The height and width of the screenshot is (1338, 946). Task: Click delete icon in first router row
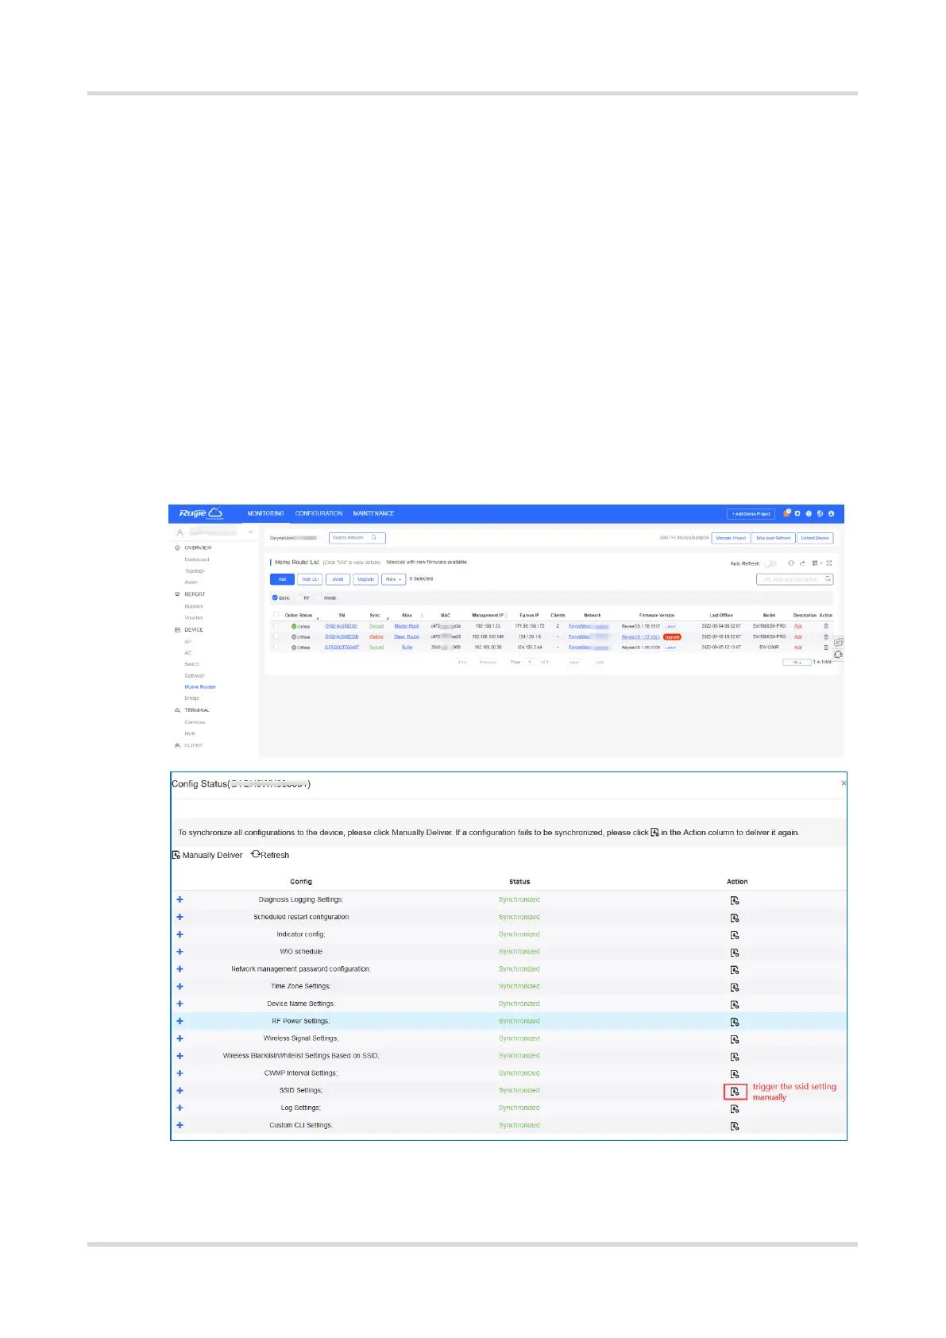click(x=826, y=626)
